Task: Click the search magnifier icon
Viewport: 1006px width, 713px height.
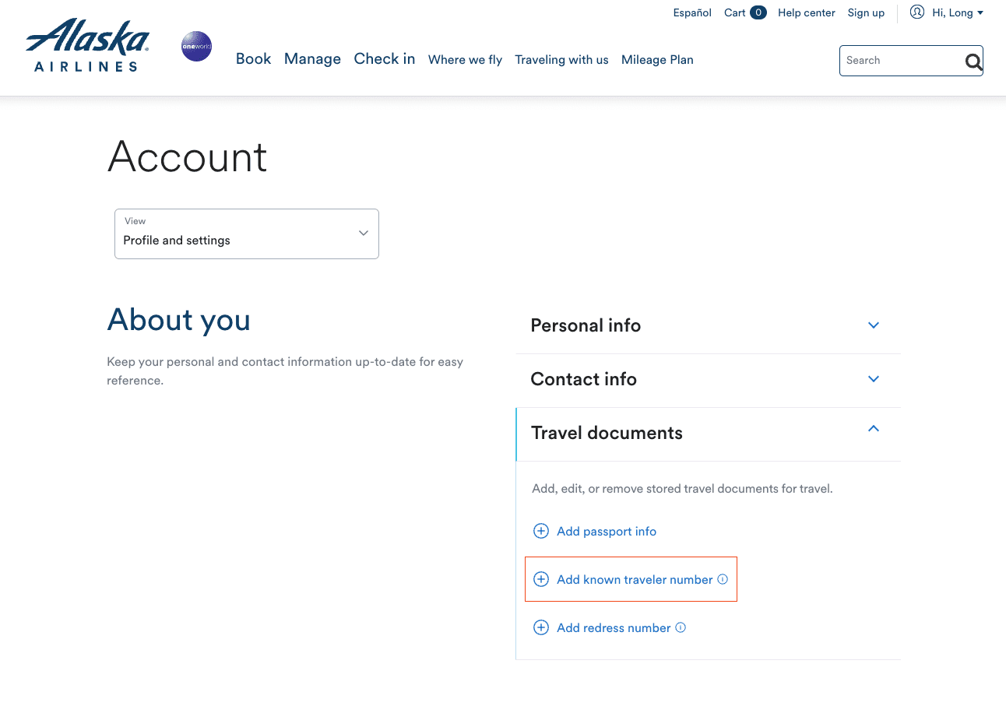Action: (973, 61)
